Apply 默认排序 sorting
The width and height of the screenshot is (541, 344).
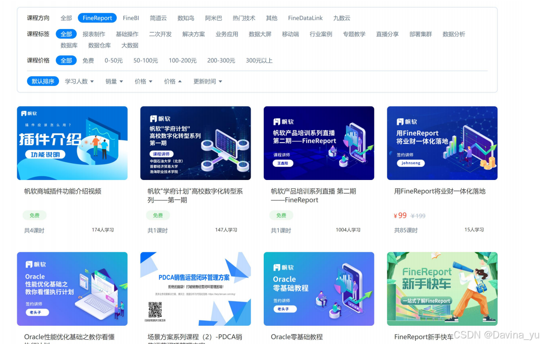pos(43,81)
